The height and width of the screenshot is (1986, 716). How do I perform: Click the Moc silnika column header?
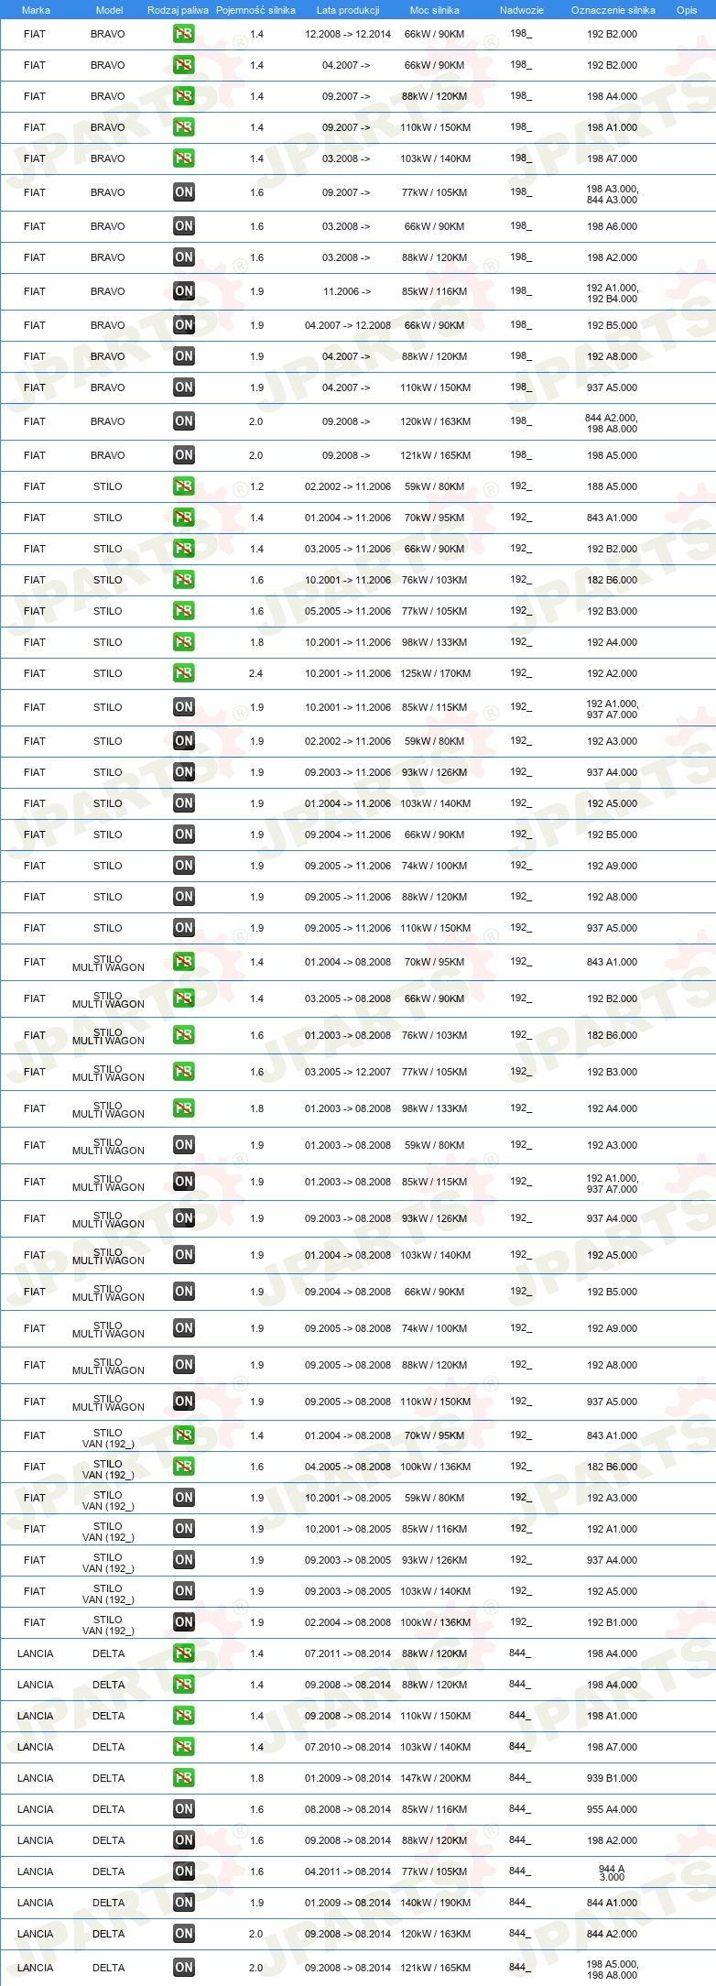435,10
